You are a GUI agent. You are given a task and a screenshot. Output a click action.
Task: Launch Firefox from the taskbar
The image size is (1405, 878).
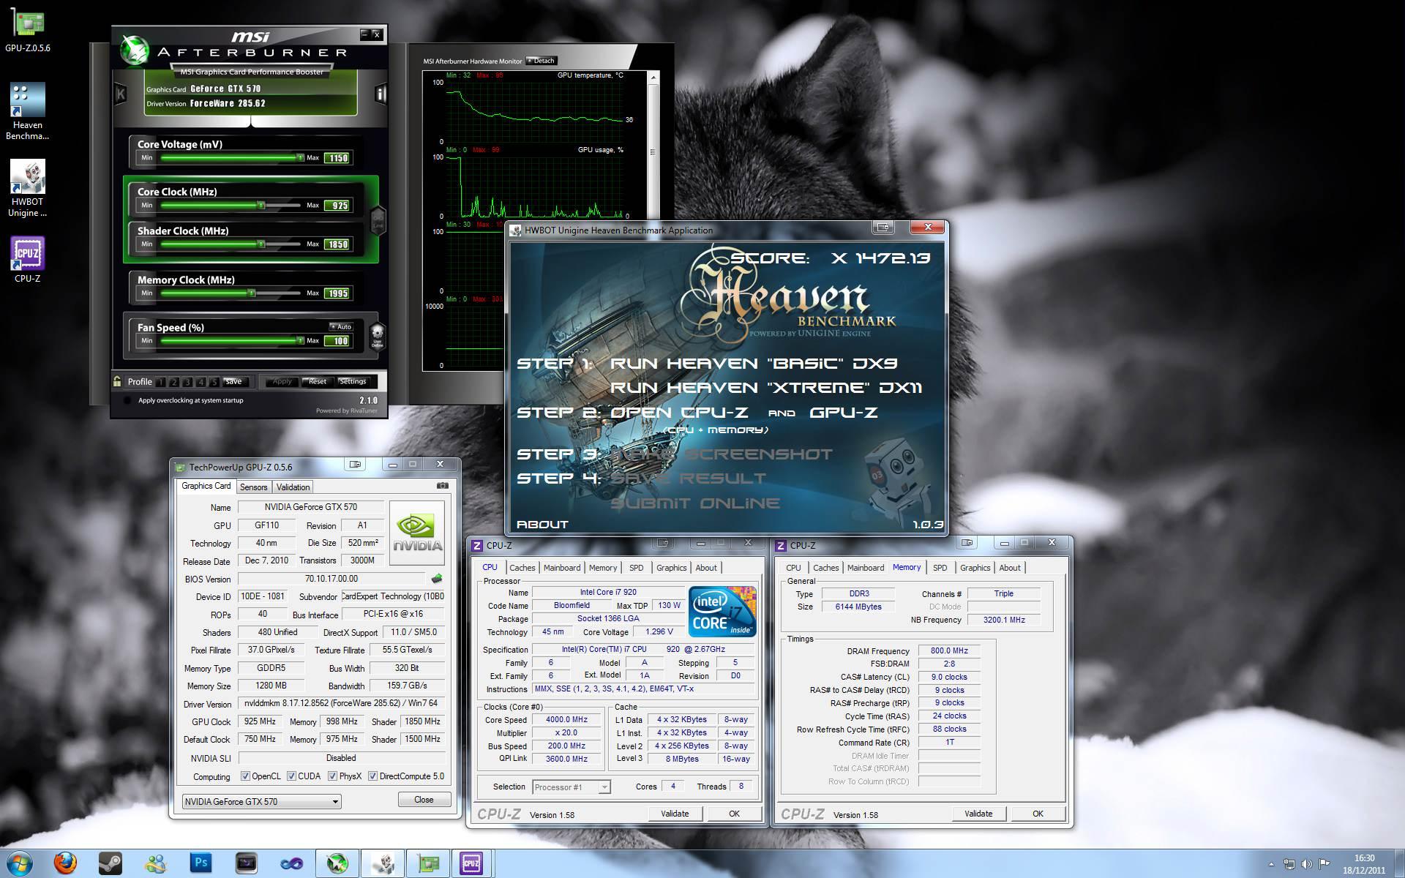coord(65,864)
